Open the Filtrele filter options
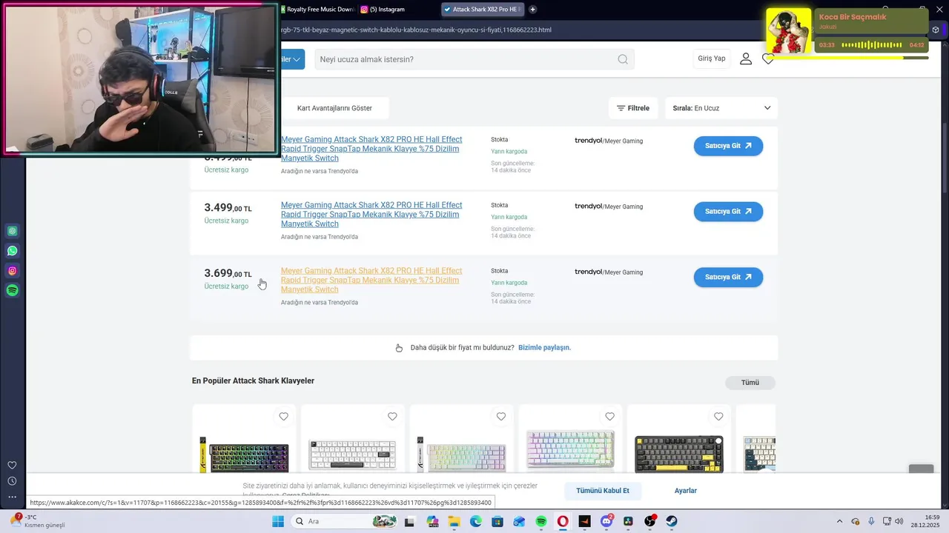This screenshot has height=533, width=949. point(632,108)
